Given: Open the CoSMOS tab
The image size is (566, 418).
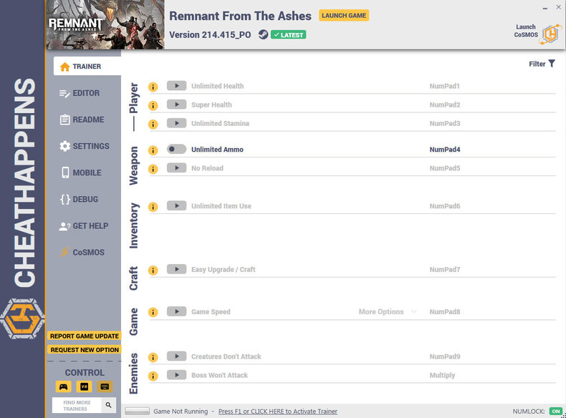Looking at the screenshot, I should 82,252.
